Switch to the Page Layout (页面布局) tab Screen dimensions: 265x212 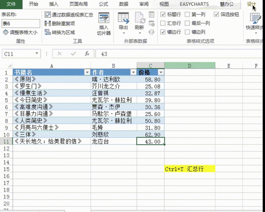[x=79, y=4]
